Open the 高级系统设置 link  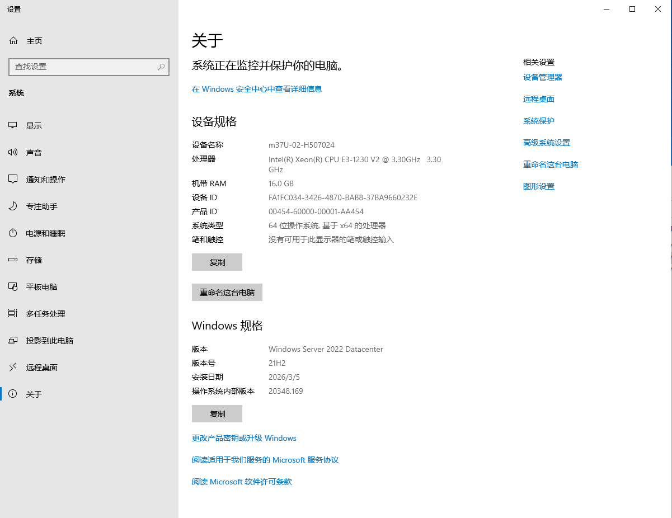point(547,142)
